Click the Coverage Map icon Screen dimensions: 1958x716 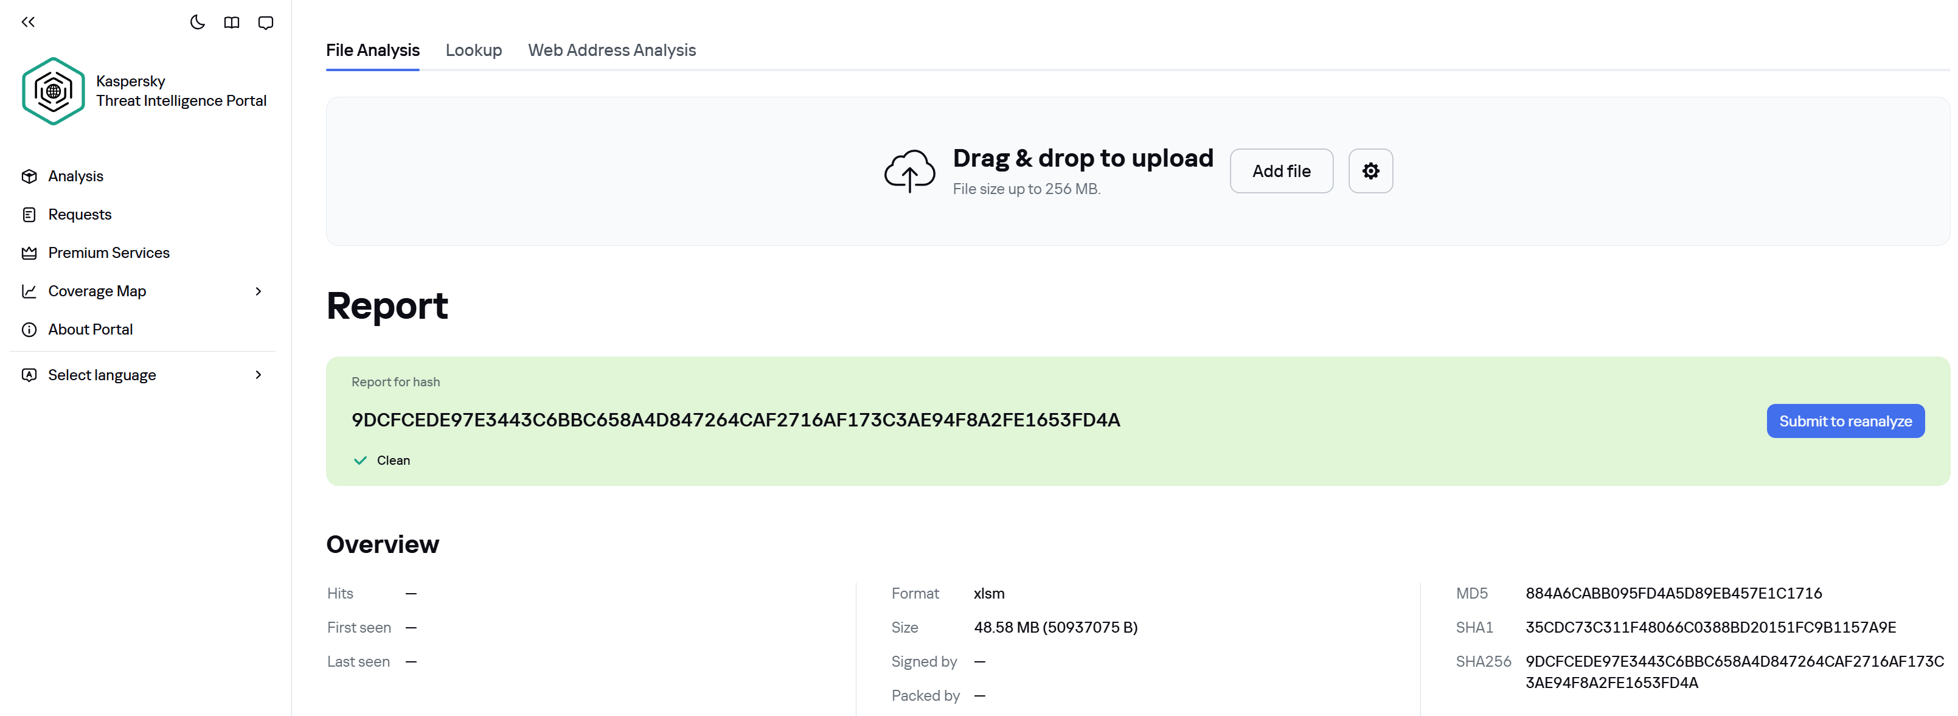(x=29, y=290)
